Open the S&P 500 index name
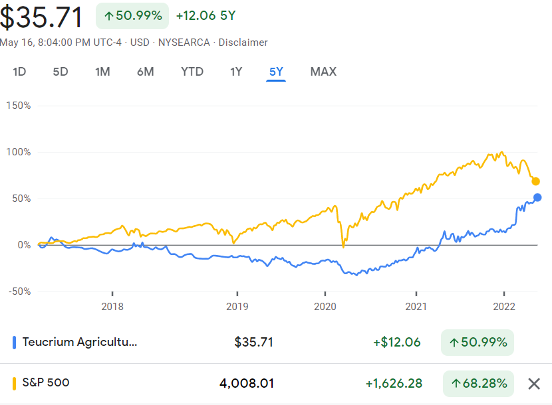 tap(46, 382)
